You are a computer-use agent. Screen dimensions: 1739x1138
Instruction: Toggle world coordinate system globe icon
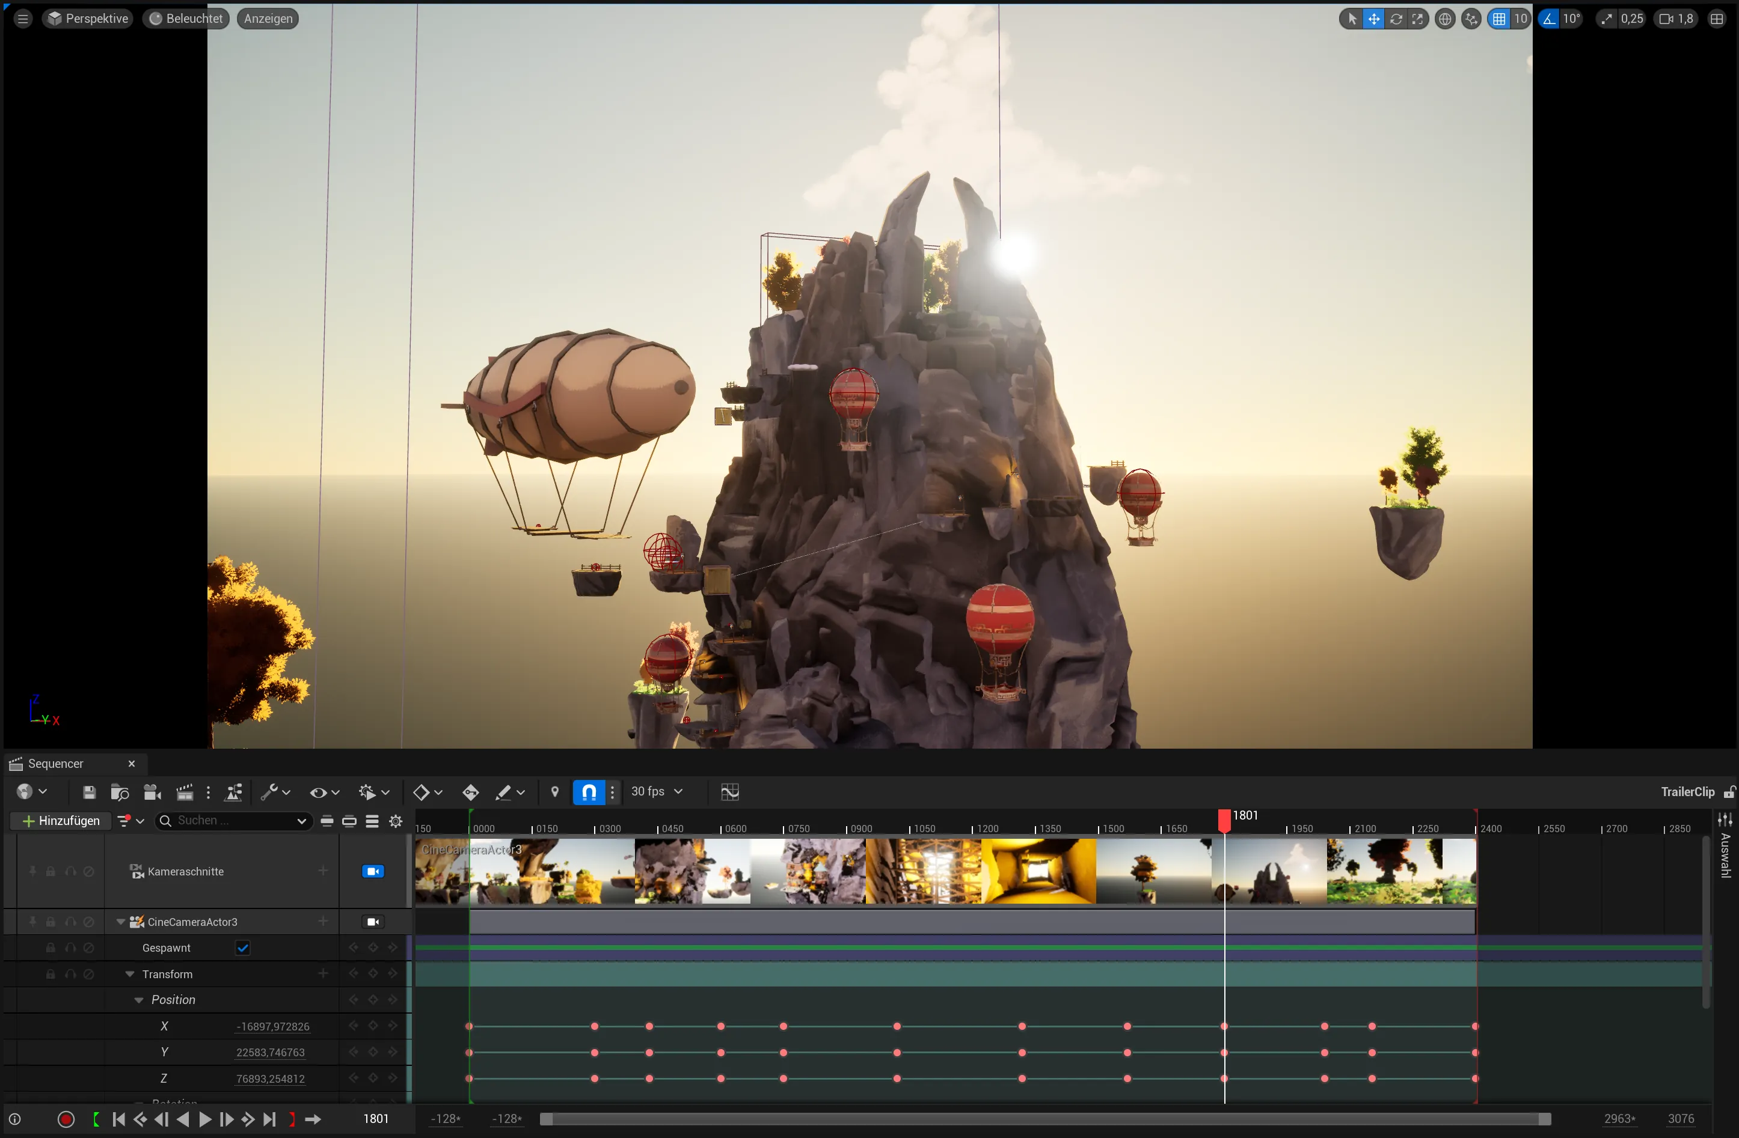[x=1444, y=19]
